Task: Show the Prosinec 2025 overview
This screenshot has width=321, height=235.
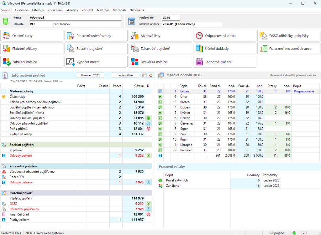Action: [x=90, y=75]
